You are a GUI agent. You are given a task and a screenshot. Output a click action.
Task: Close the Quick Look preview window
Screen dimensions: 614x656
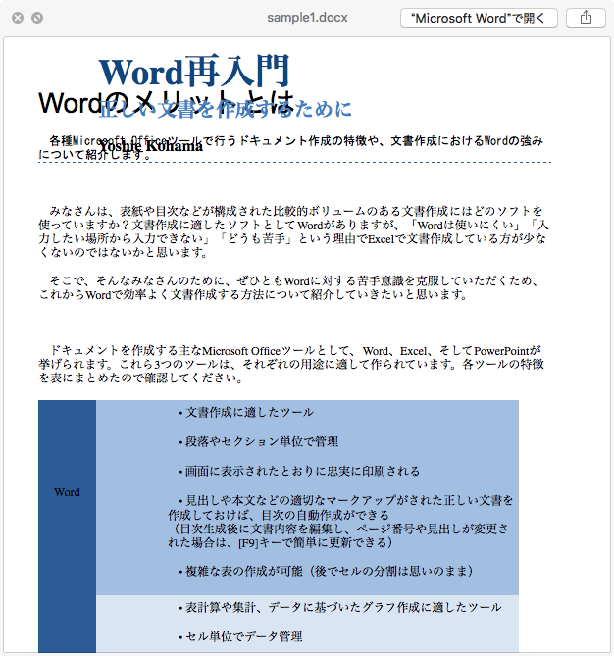[18, 18]
